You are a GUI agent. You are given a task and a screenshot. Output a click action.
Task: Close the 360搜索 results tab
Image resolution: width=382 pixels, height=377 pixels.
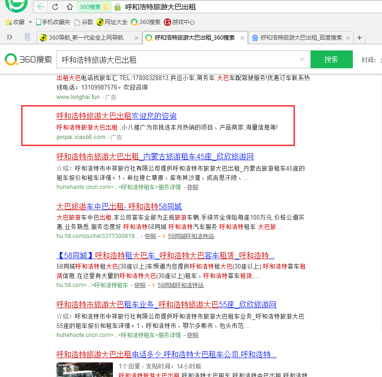tap(242, 38)
